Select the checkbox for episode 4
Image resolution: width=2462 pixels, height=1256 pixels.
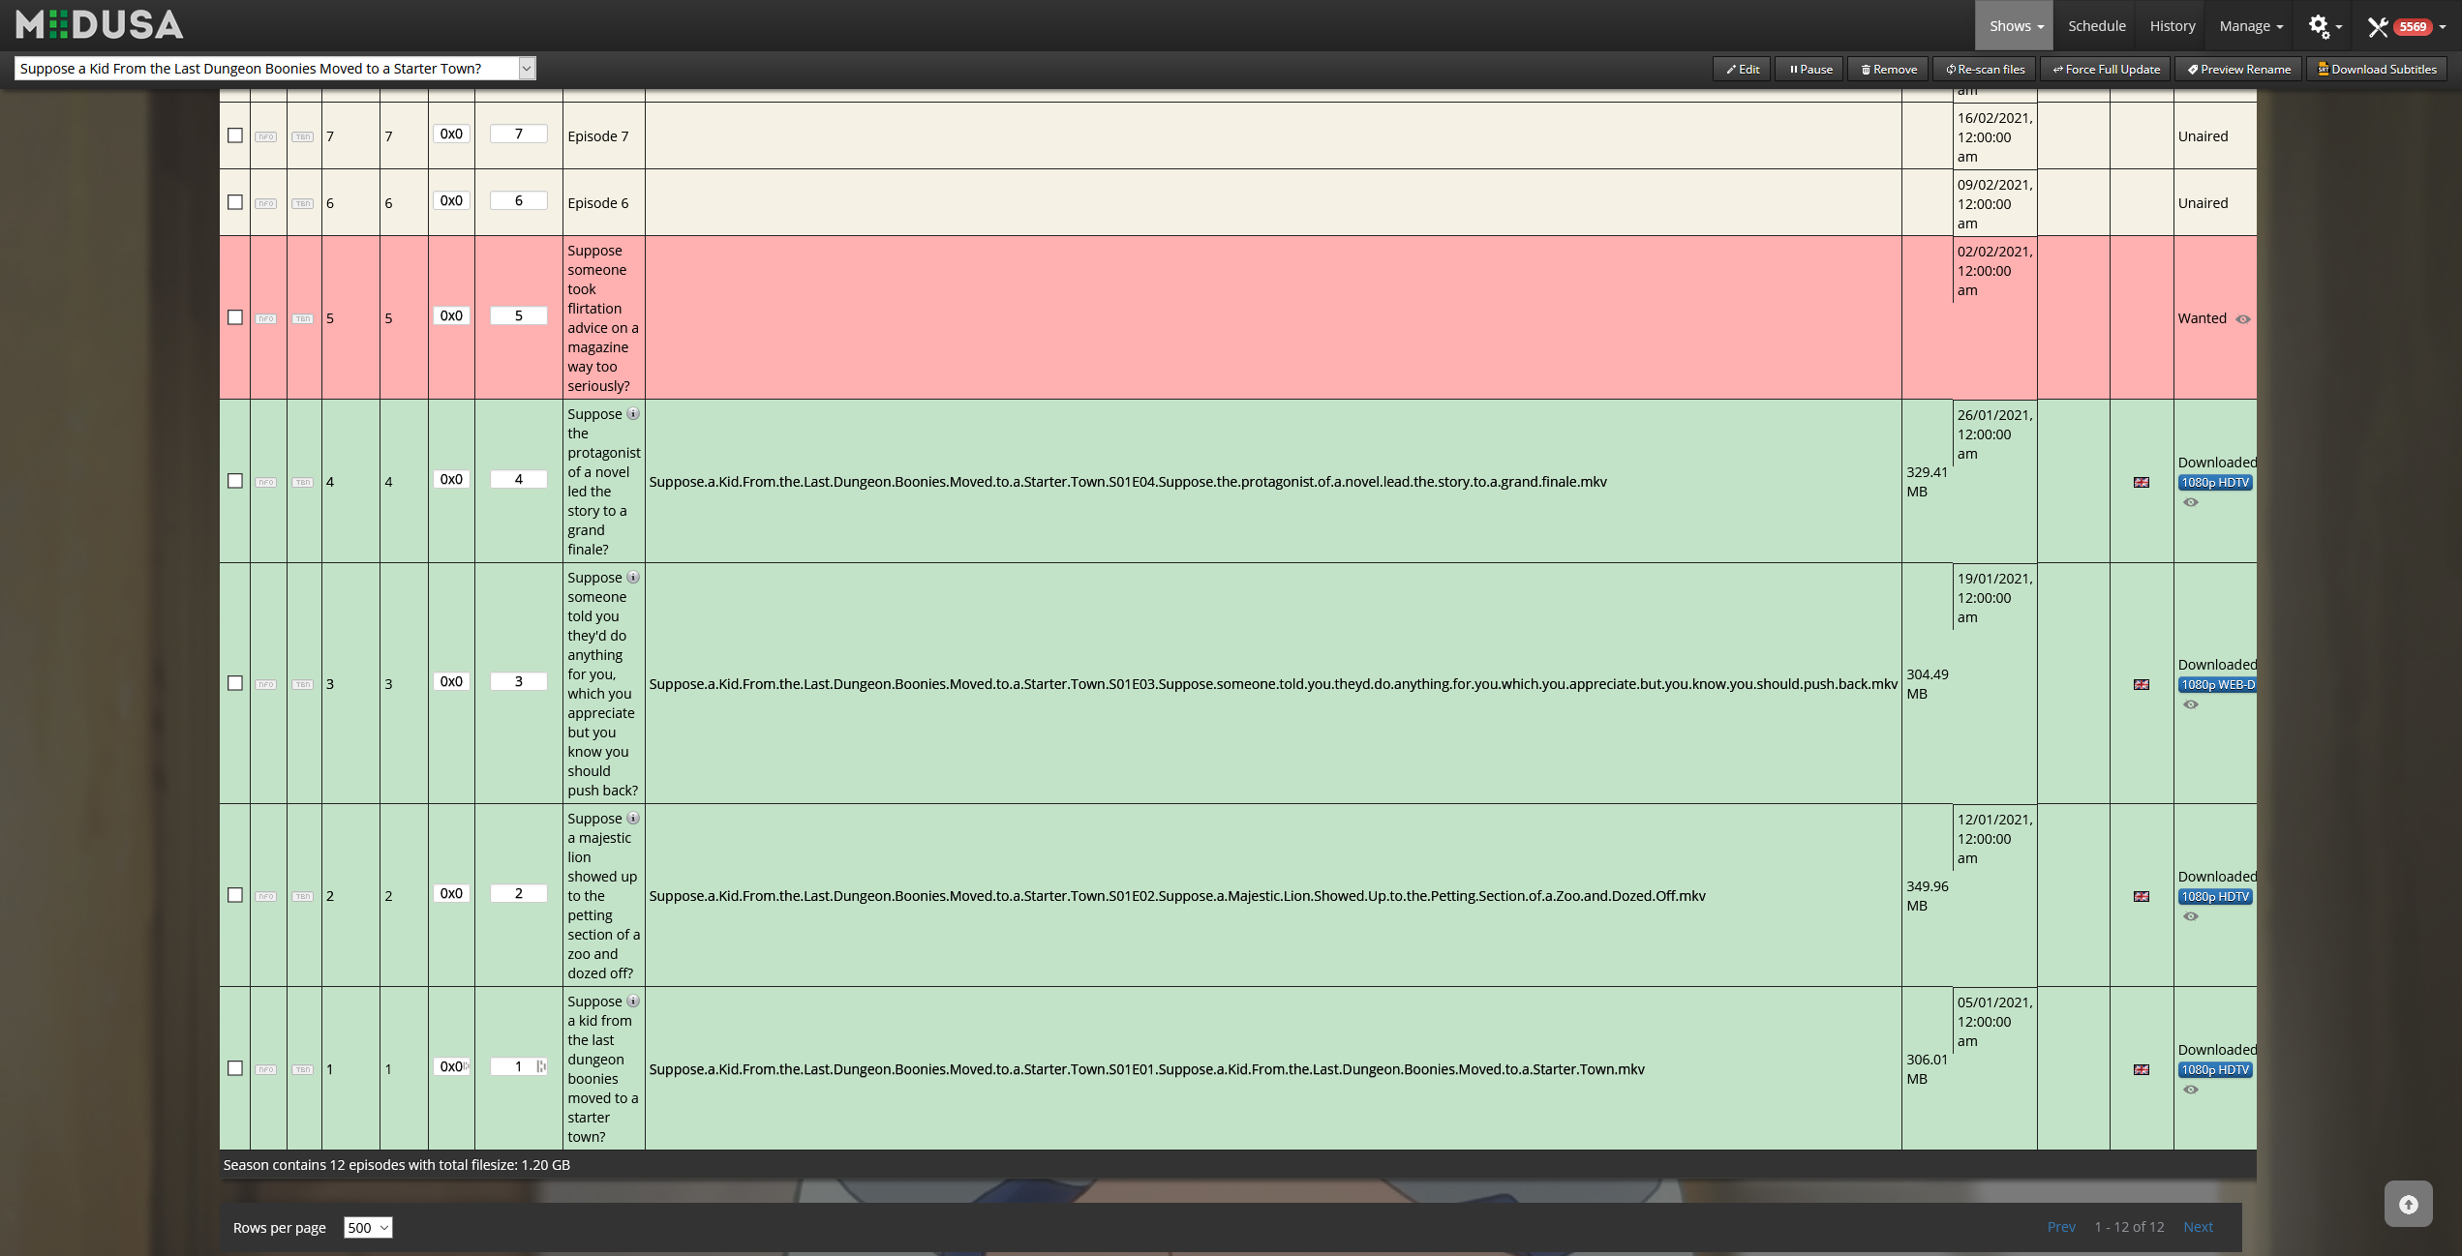235,481
